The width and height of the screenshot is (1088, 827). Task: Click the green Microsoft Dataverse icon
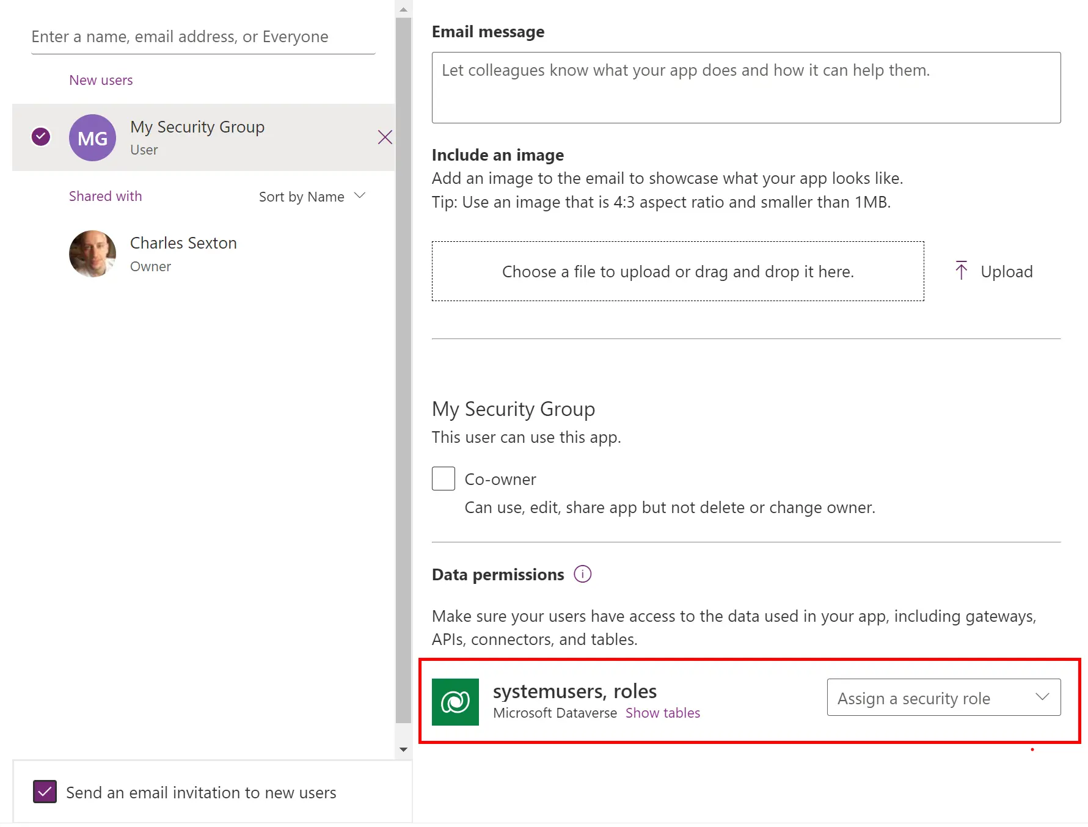[x=455, y=702]
